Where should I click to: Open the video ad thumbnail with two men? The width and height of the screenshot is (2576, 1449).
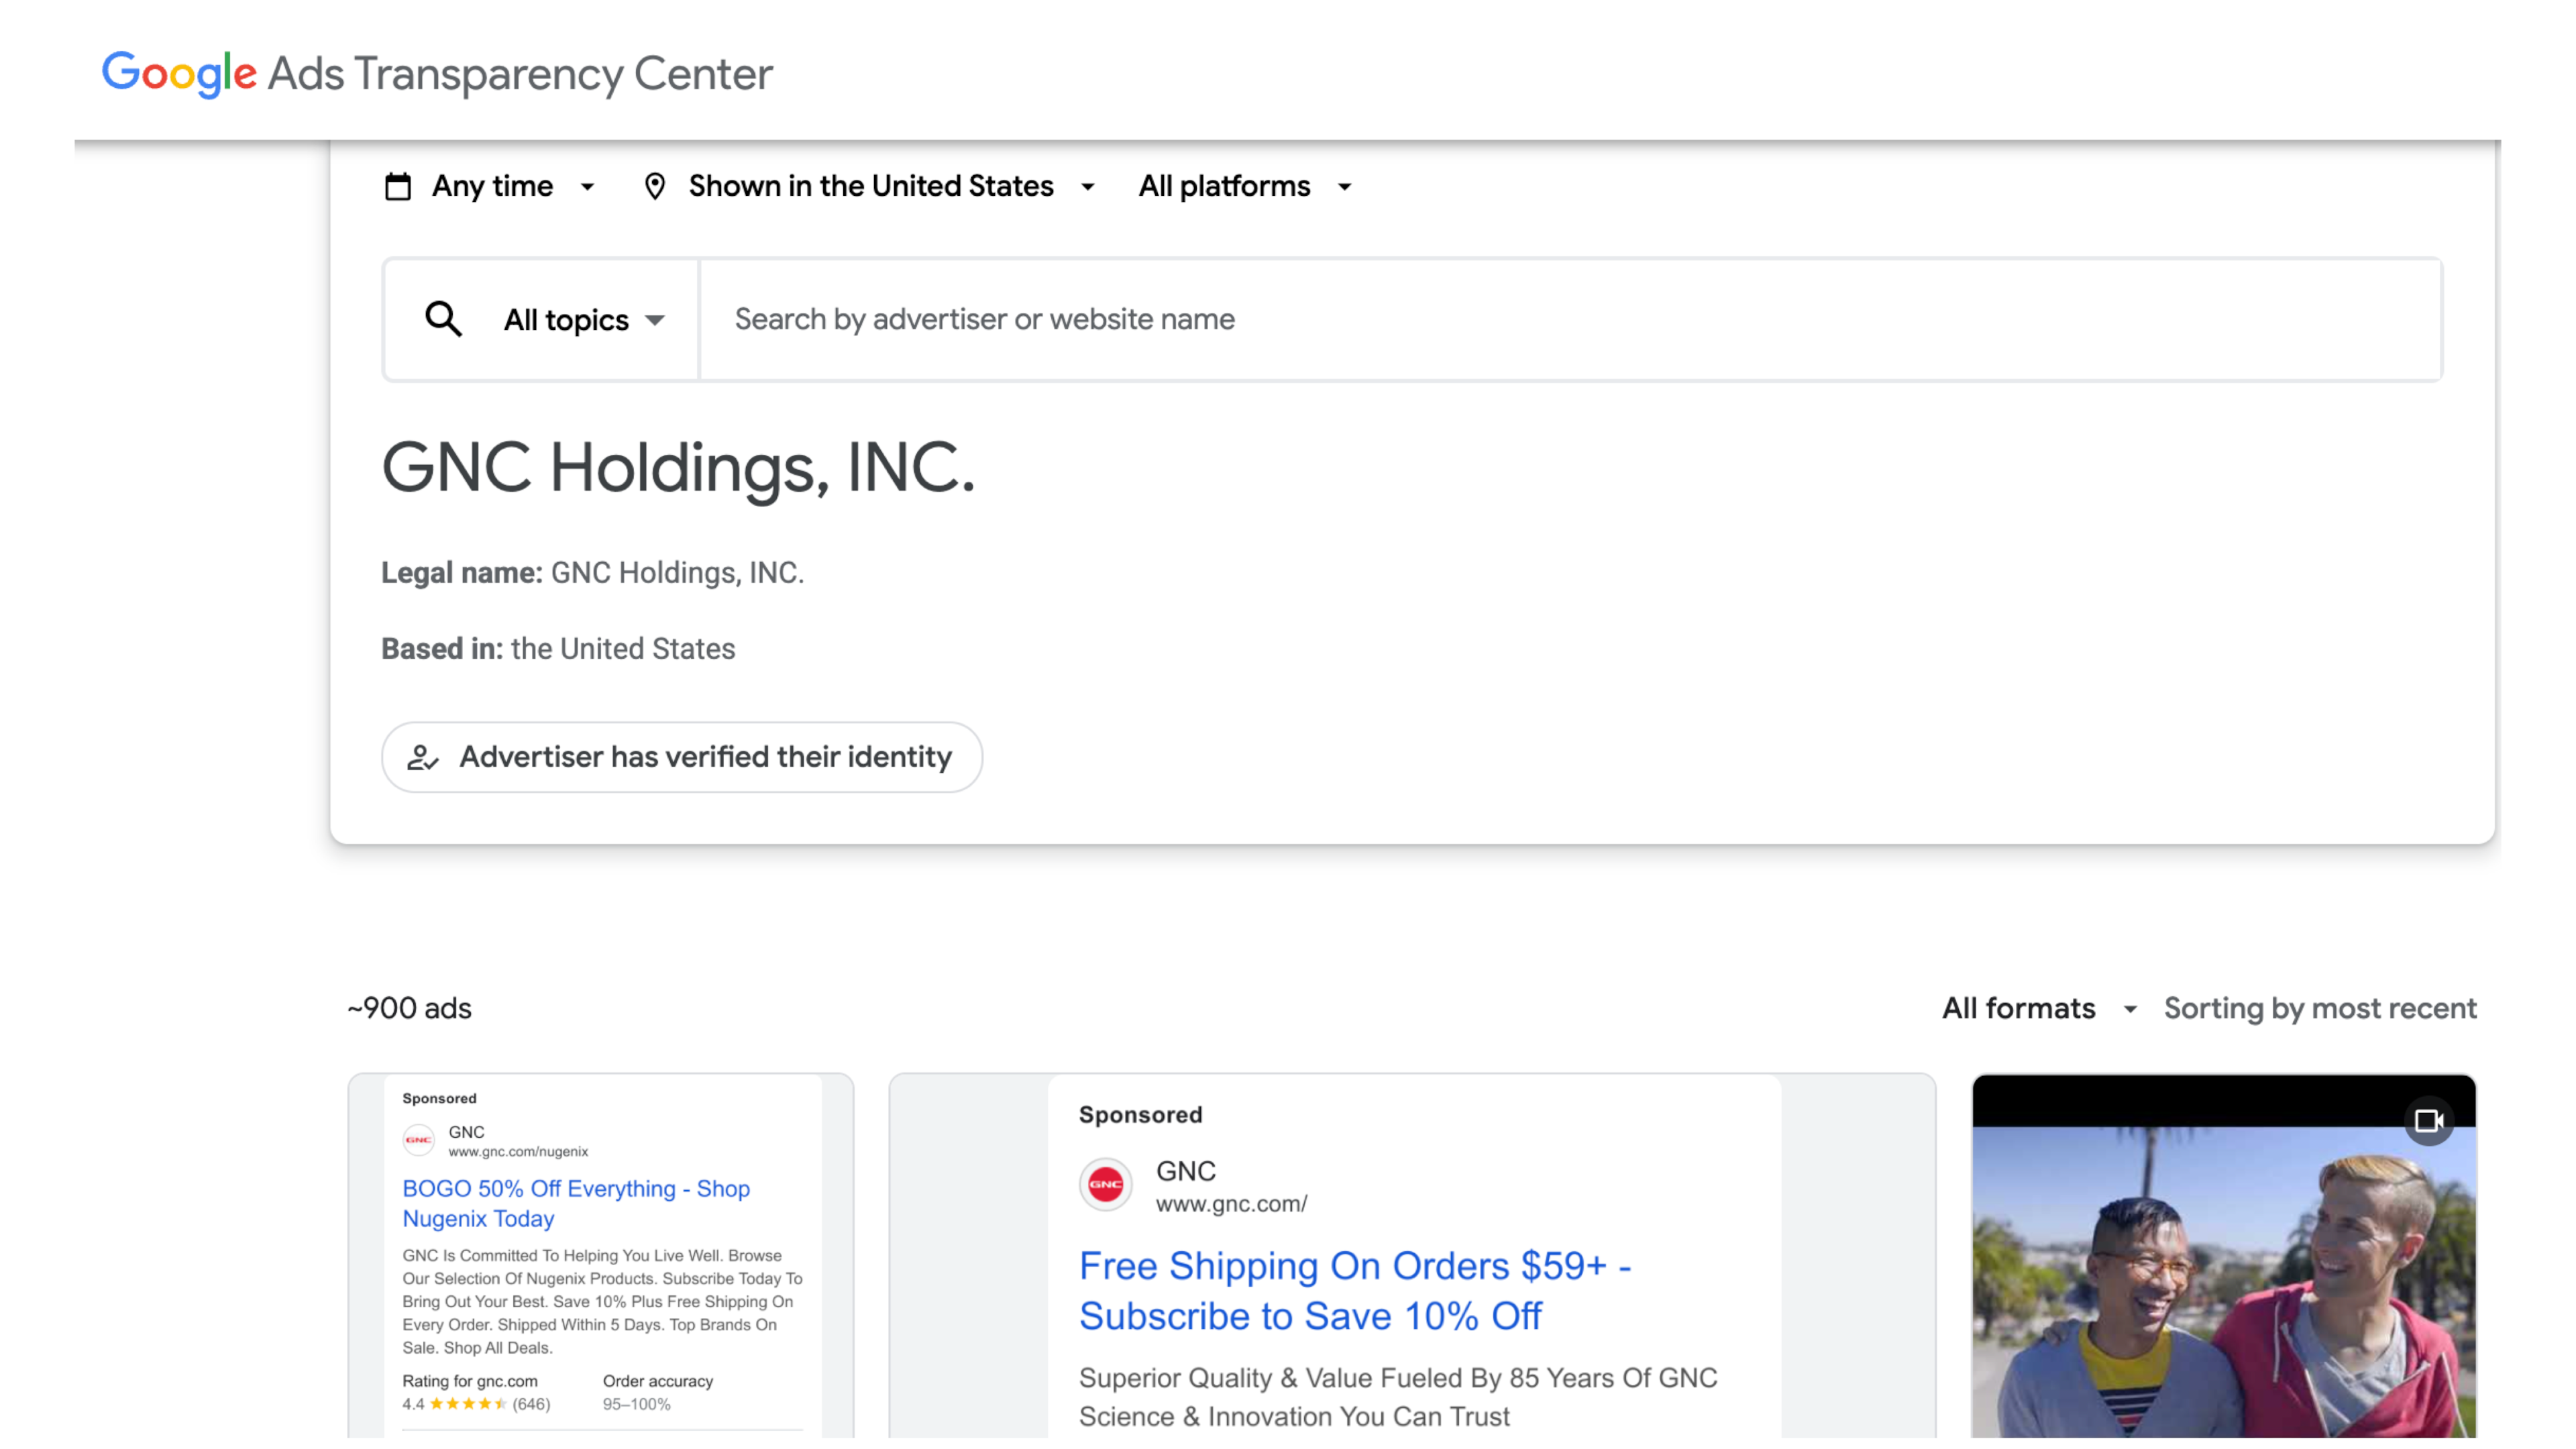(2223, 1280)
